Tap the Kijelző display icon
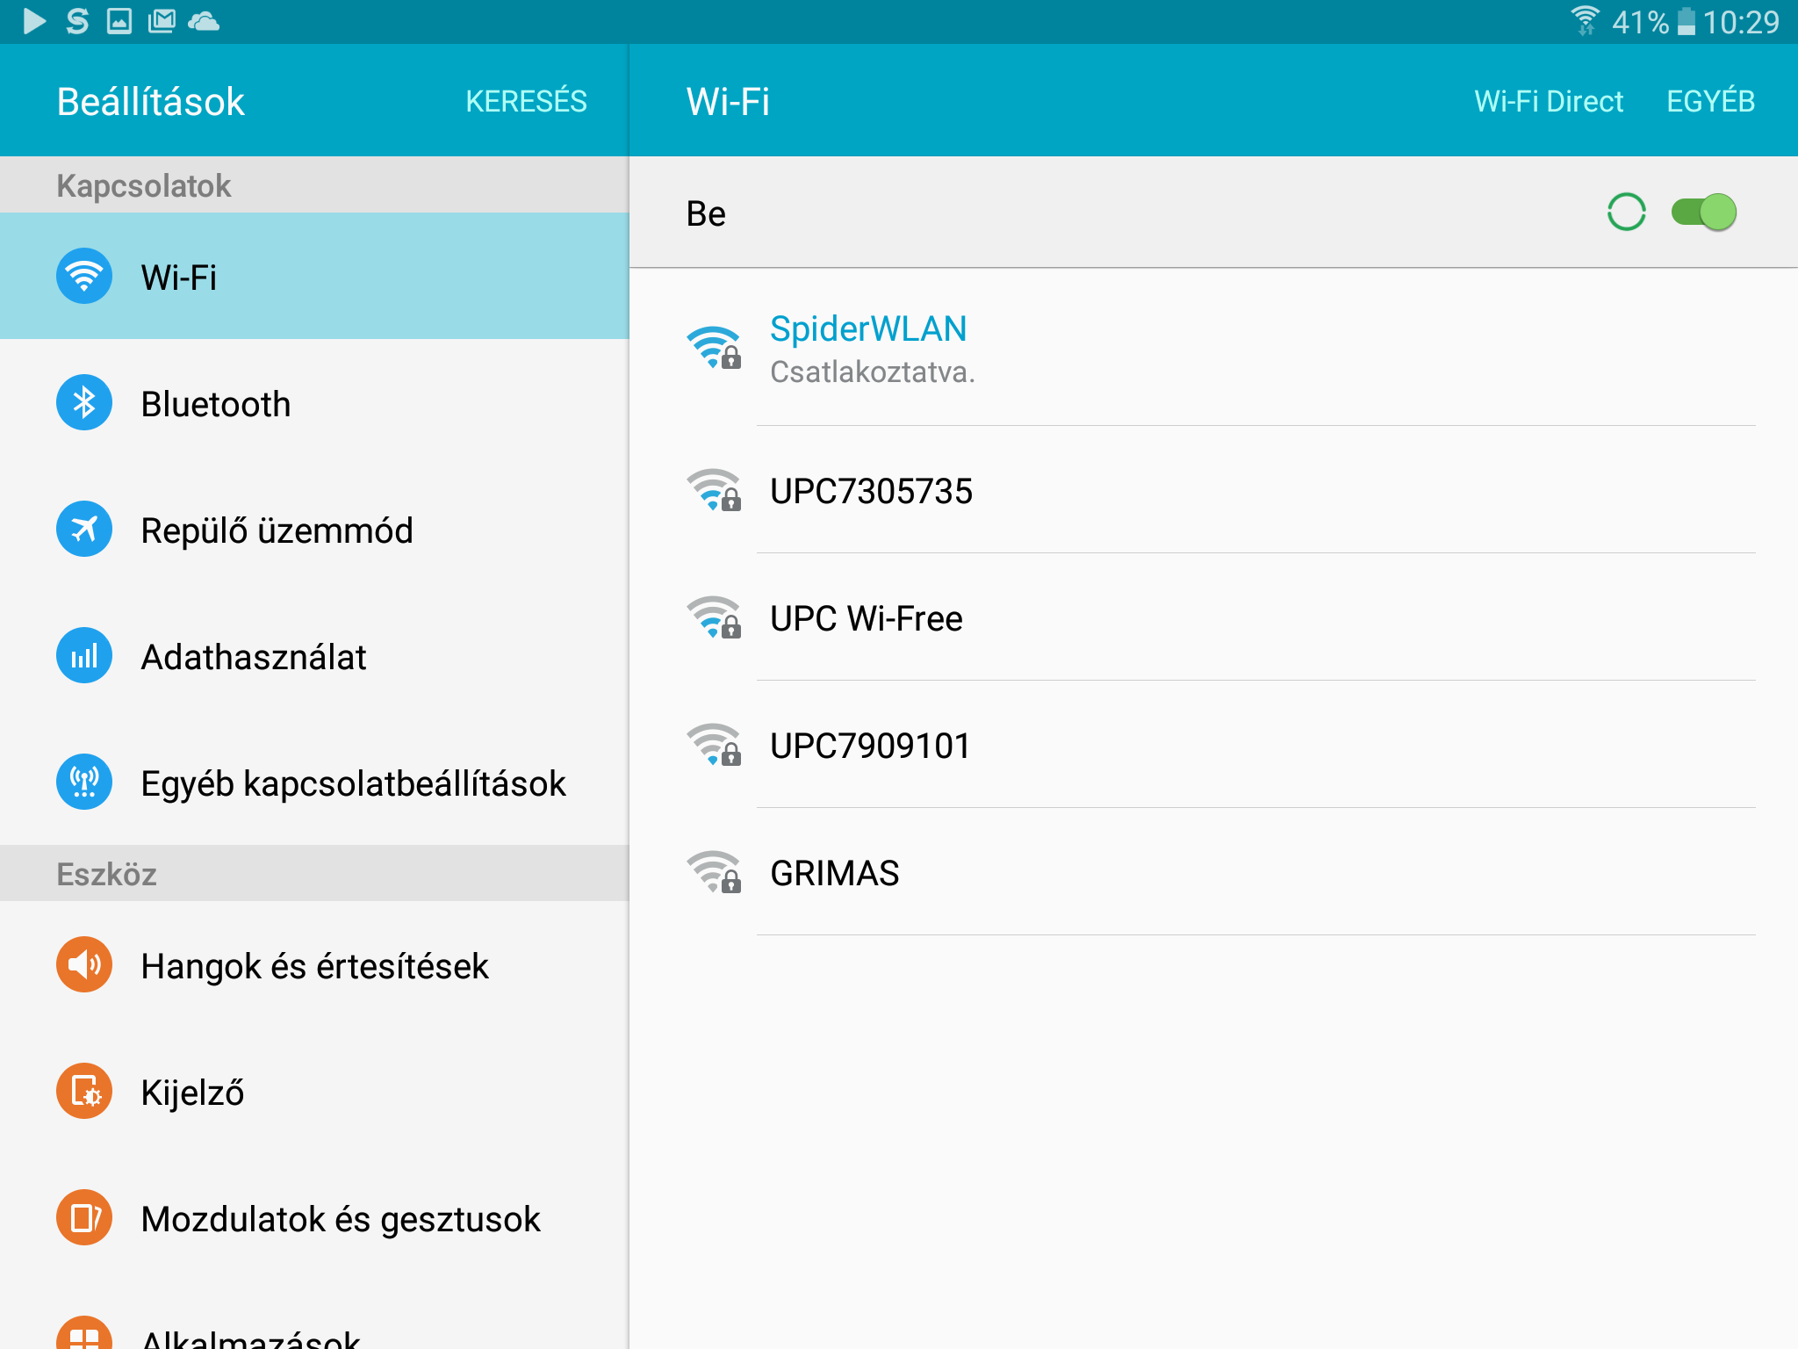The height and width of the screenshot is (1349, 1798). coord(84,1092)
